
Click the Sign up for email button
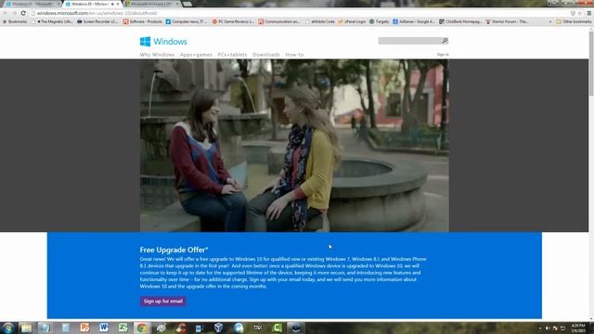point(163,302)
